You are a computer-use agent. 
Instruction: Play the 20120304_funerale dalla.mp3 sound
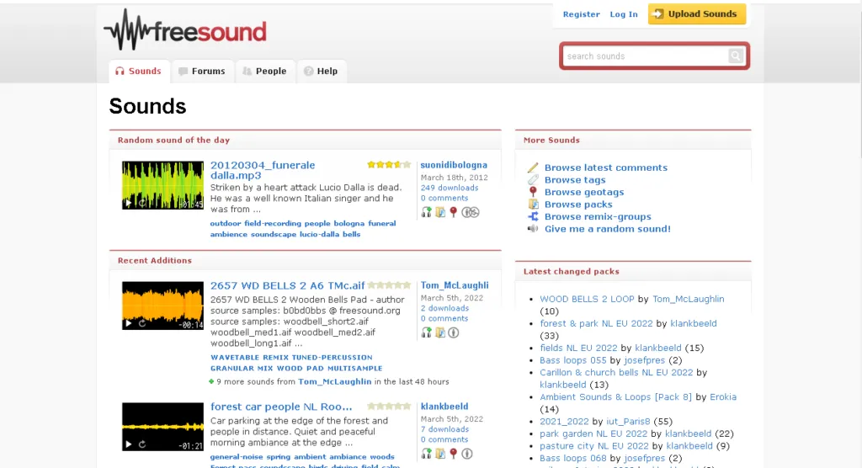pos(128,203)
